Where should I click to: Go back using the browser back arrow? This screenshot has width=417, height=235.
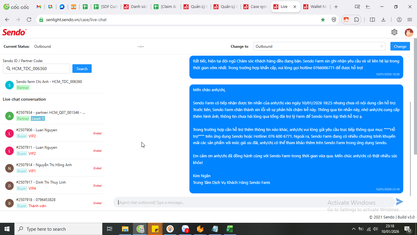pos(7,20)
